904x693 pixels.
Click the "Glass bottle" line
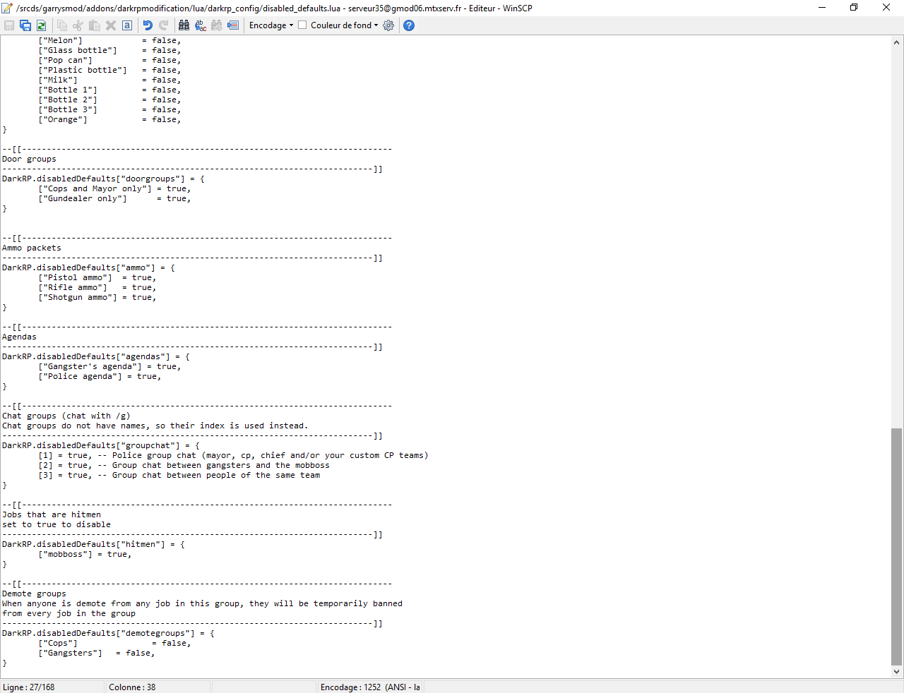pos(109,50)
